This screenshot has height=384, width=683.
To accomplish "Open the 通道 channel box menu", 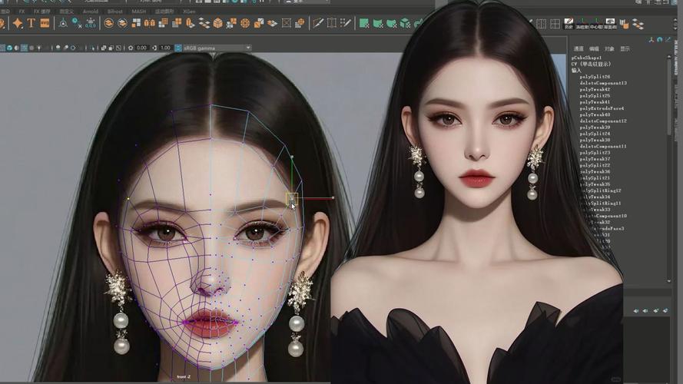I will tap(579, 48).
